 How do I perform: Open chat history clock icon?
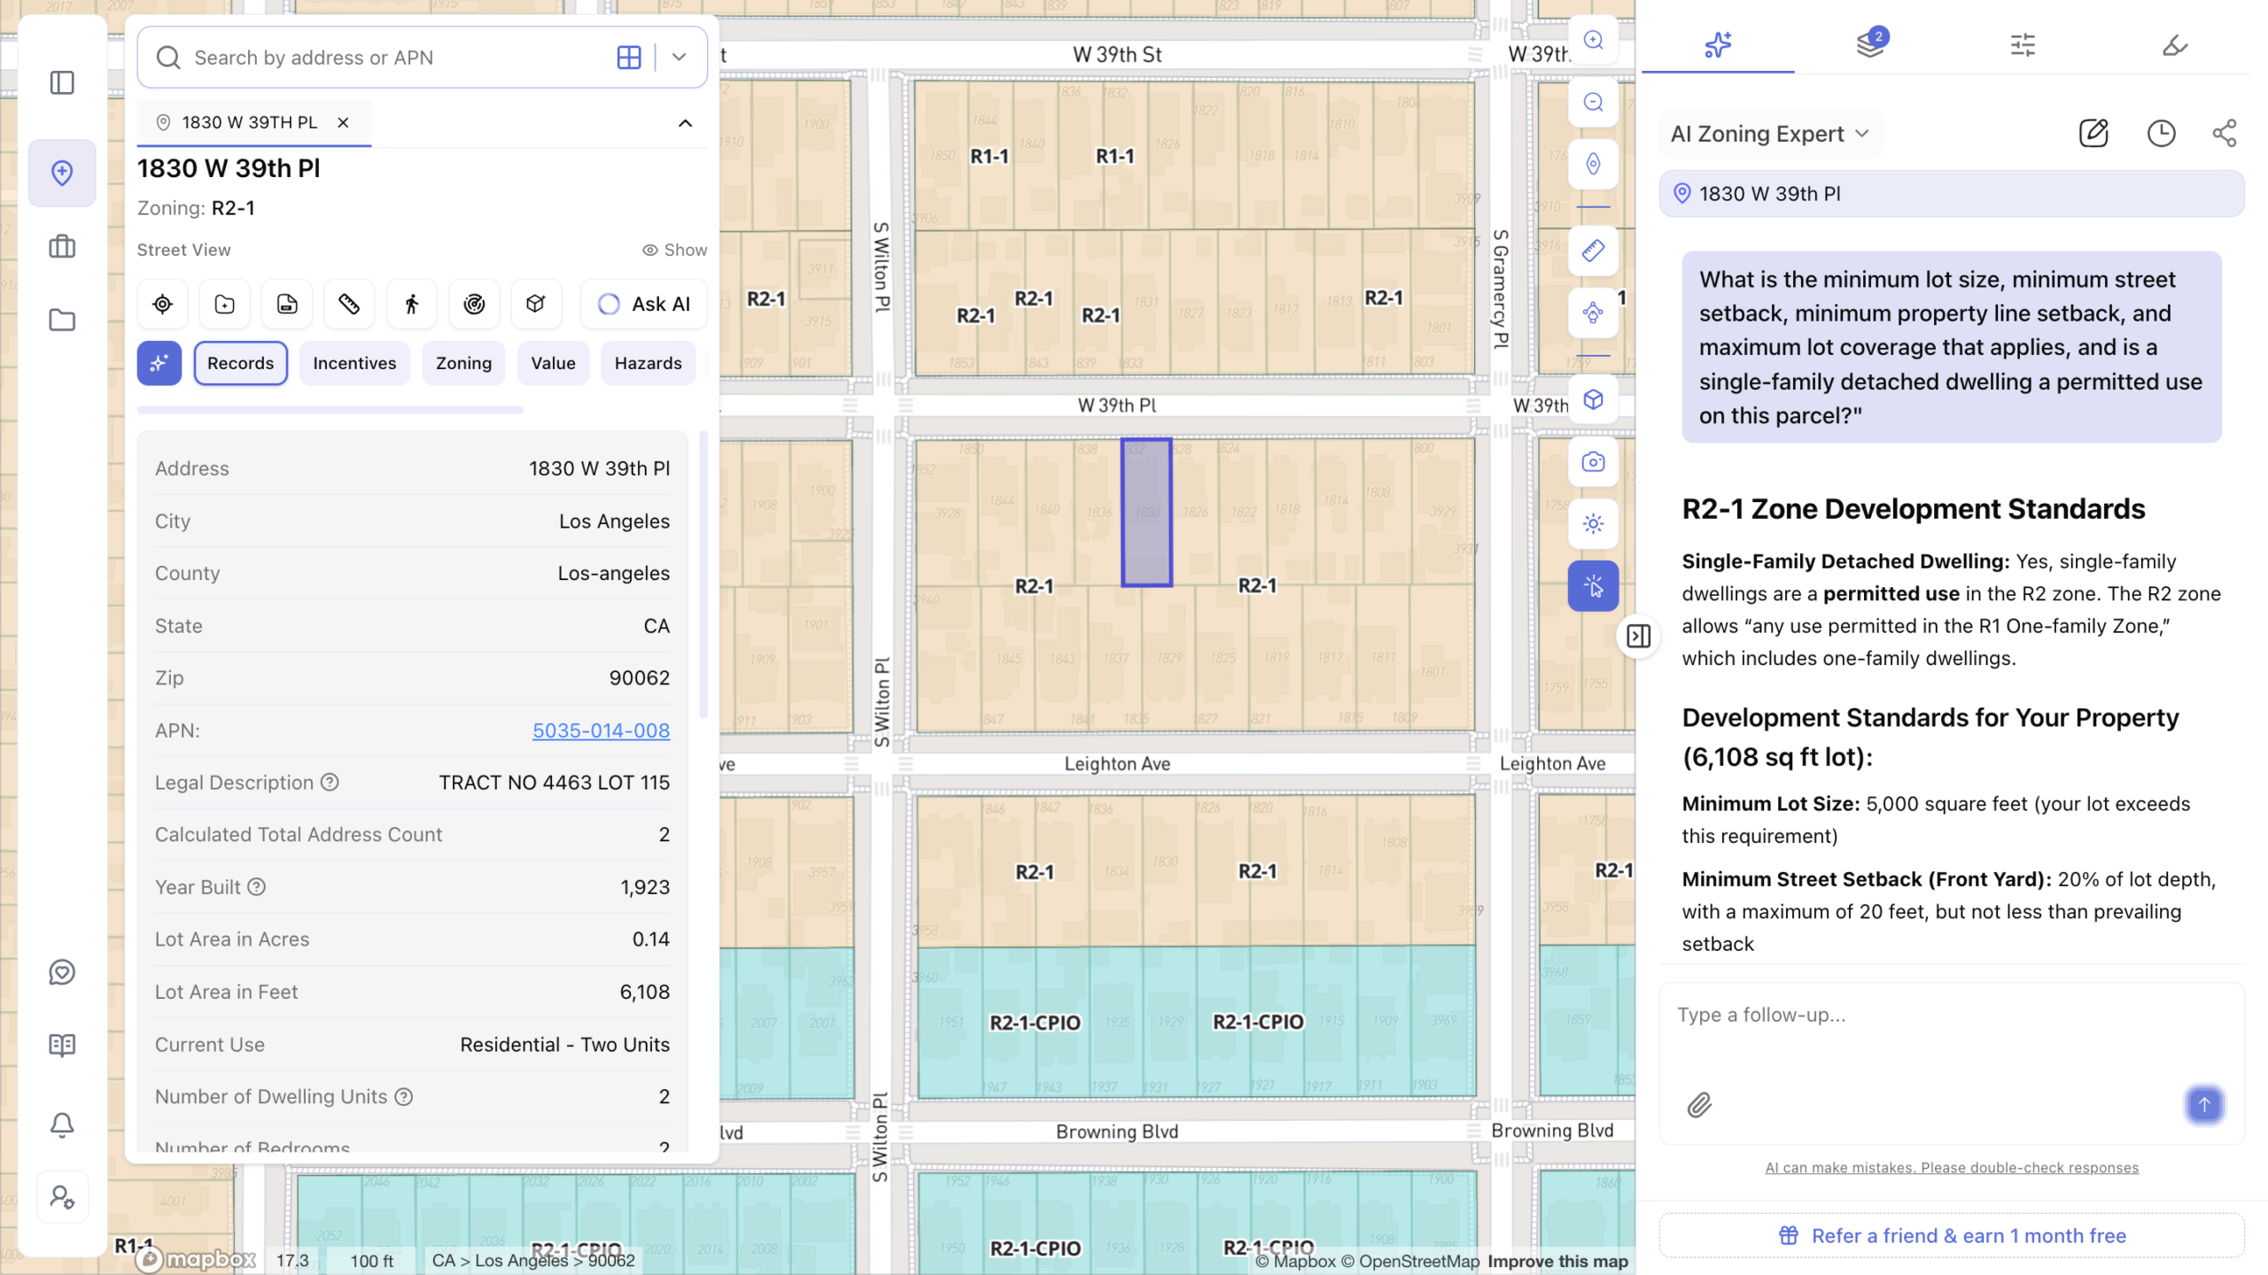click(x=2161, y=134)
